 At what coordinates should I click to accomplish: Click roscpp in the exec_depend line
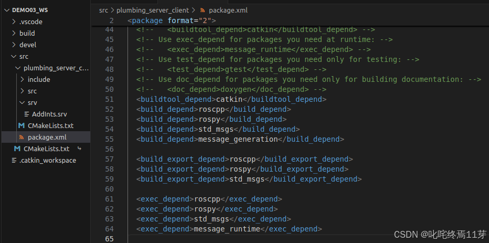pos(207,199)
